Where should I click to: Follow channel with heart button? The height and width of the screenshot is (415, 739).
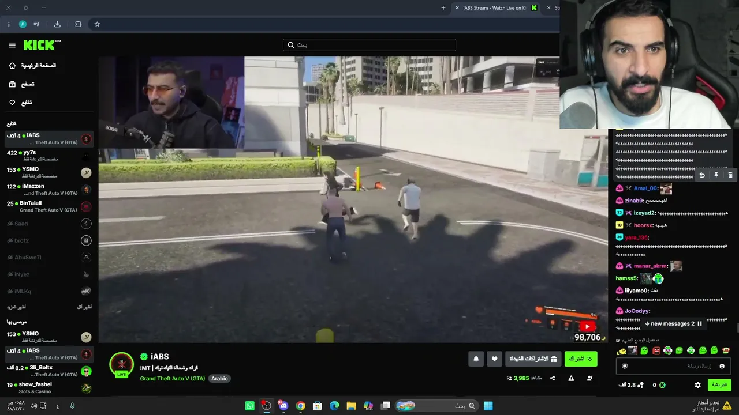tap(494, 359)
